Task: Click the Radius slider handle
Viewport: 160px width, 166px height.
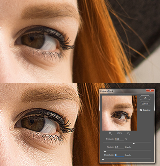Action: tap(105, 152)
